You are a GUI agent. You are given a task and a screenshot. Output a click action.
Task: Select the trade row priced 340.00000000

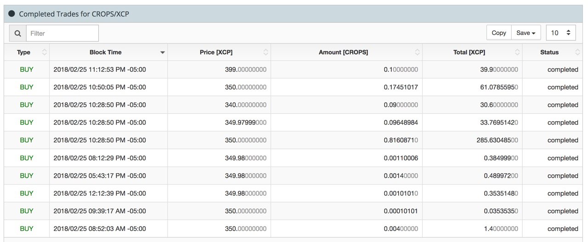pyautogui.click(x=294, y=105)
